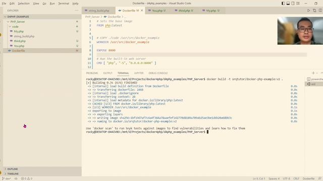Show the Jupyter panel tab
Image resolution: width=323 pixels, height=181 pixels.
tap(139, 73)
